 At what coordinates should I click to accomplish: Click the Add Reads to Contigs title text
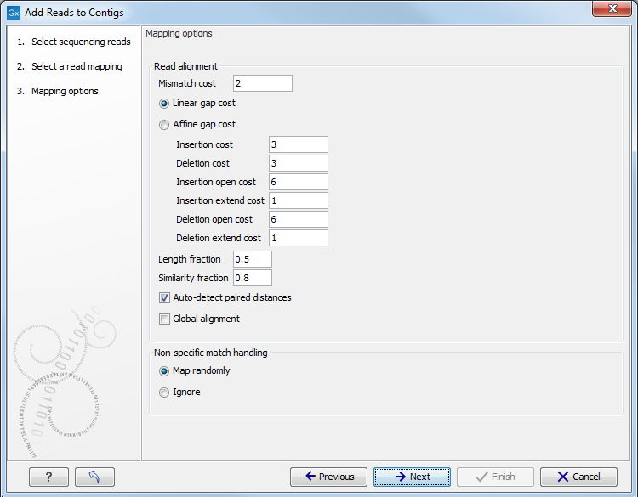pyautogui.click(x=74, y=13)
